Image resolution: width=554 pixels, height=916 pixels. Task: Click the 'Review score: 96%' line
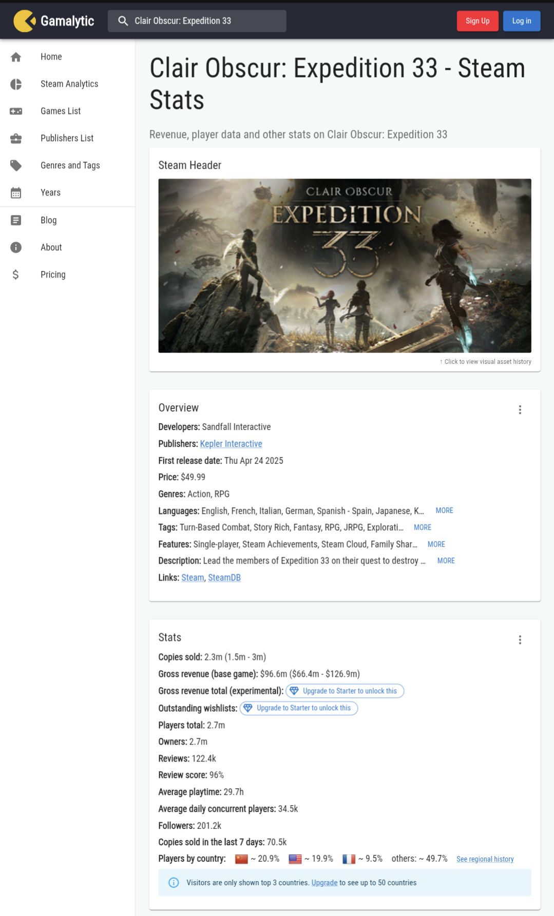click(x=191, y=775)
